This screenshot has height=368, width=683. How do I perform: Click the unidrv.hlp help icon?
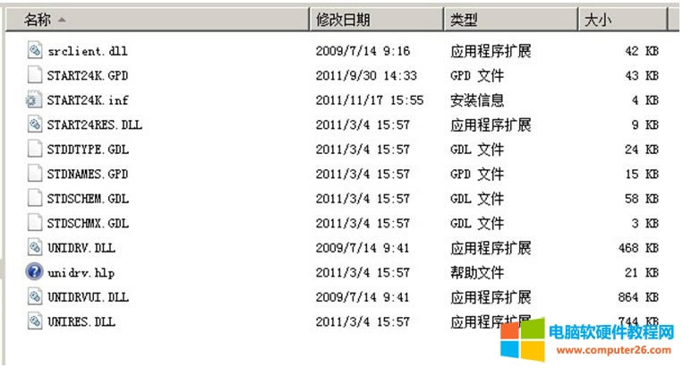click(x=35, y=271)
